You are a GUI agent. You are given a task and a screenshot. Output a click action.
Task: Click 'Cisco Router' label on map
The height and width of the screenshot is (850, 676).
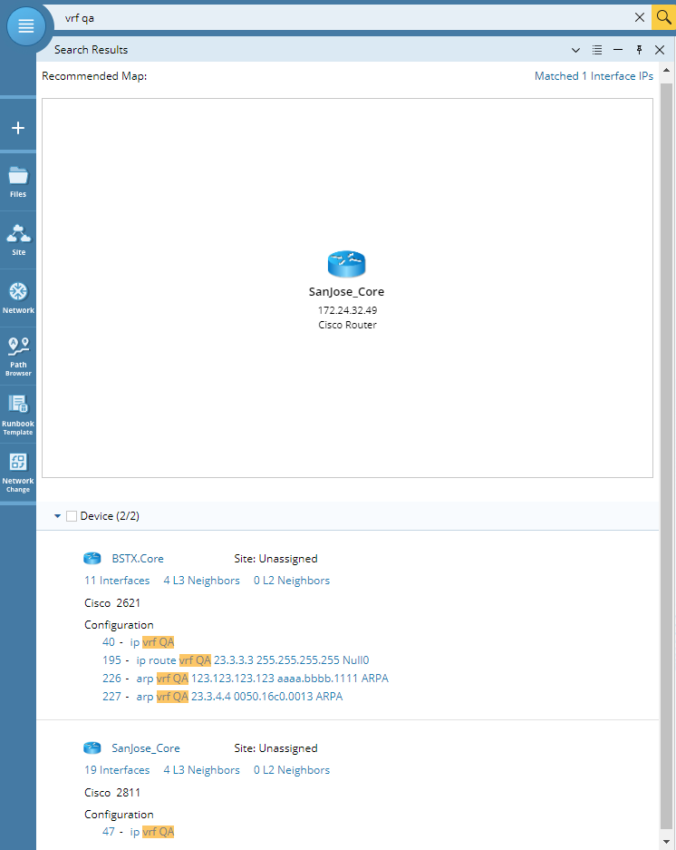click(x=347, y=325)
